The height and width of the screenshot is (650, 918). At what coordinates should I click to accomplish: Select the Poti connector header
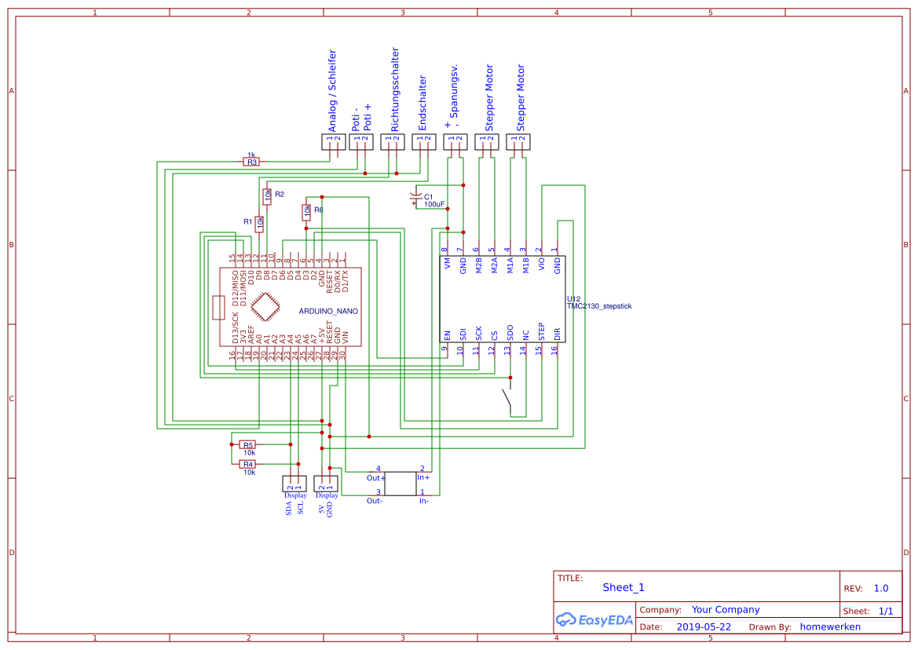[x=361, y=141]
